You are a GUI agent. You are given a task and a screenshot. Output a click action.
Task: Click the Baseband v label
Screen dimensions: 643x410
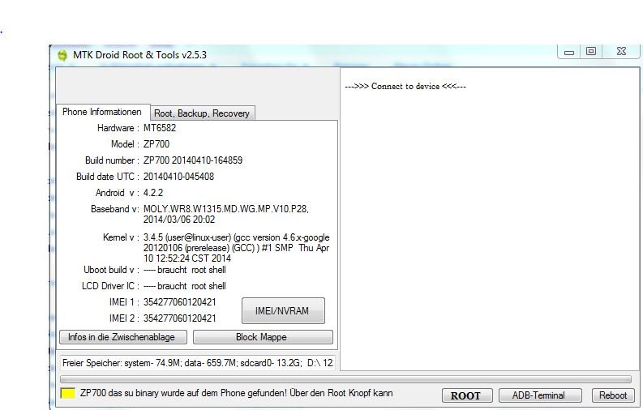(115, 209)
